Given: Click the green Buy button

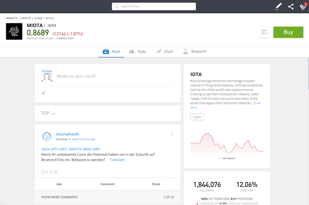Looking at the screenshot, I should 288,32.
